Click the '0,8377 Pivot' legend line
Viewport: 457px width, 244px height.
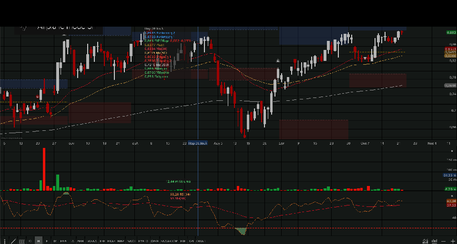[154, 45]
